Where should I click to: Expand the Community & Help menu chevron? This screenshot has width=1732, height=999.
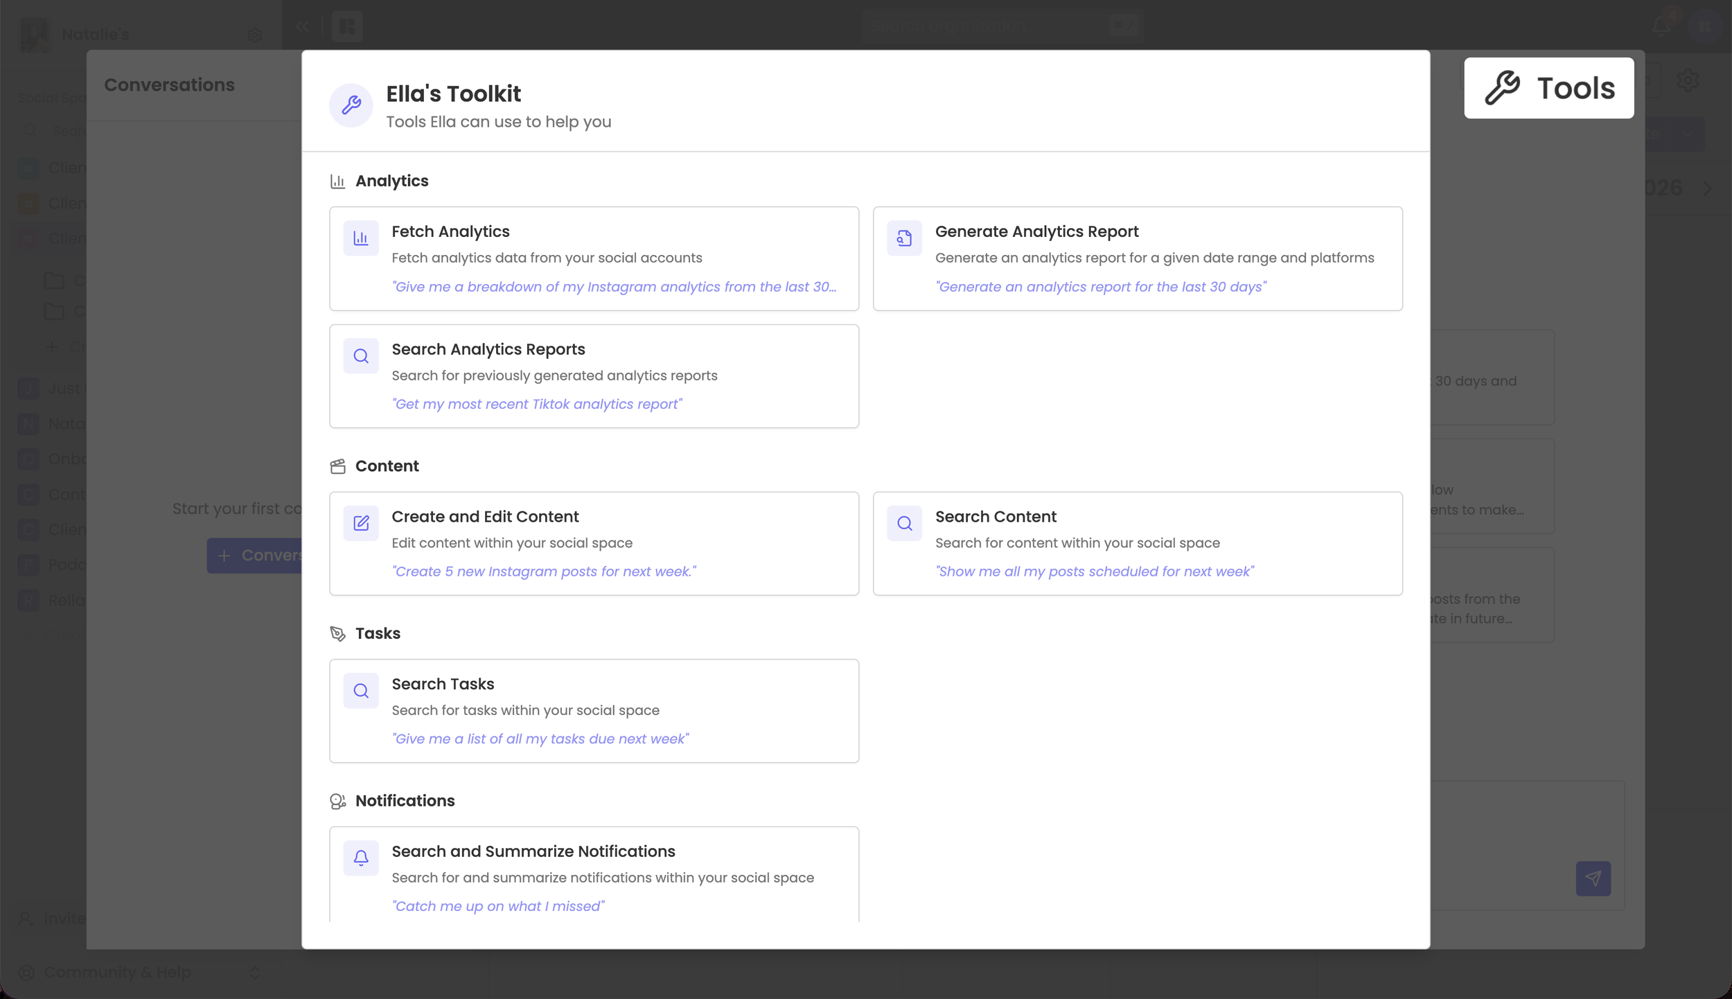(255, 973)
